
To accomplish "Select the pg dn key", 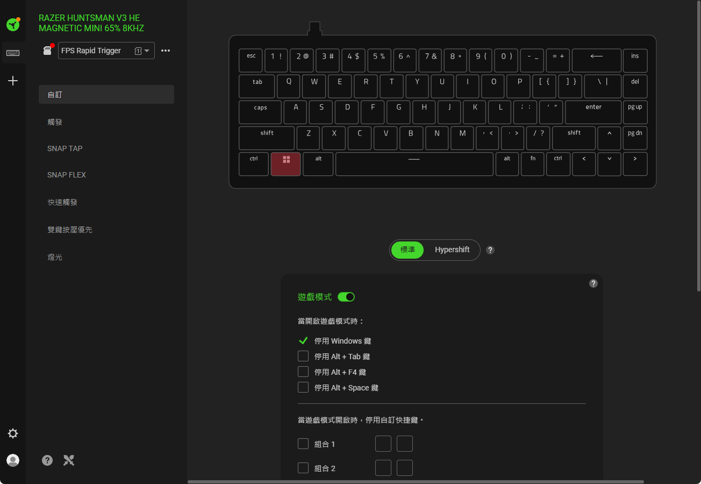I will pos(635,138).
